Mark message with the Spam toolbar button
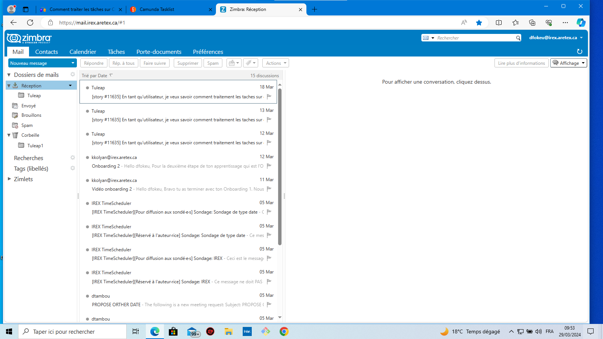This screenshot has height=339, width=603. (213, 63)
